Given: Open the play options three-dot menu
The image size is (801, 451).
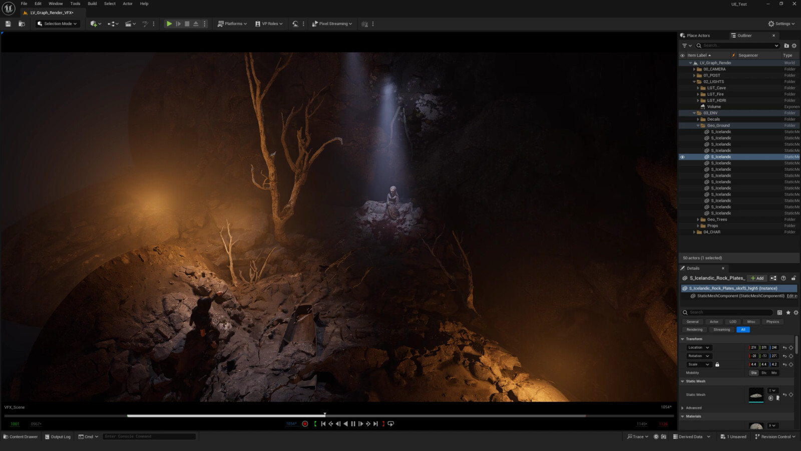Looking at the screenshot, I should click(x=204, y=24).
